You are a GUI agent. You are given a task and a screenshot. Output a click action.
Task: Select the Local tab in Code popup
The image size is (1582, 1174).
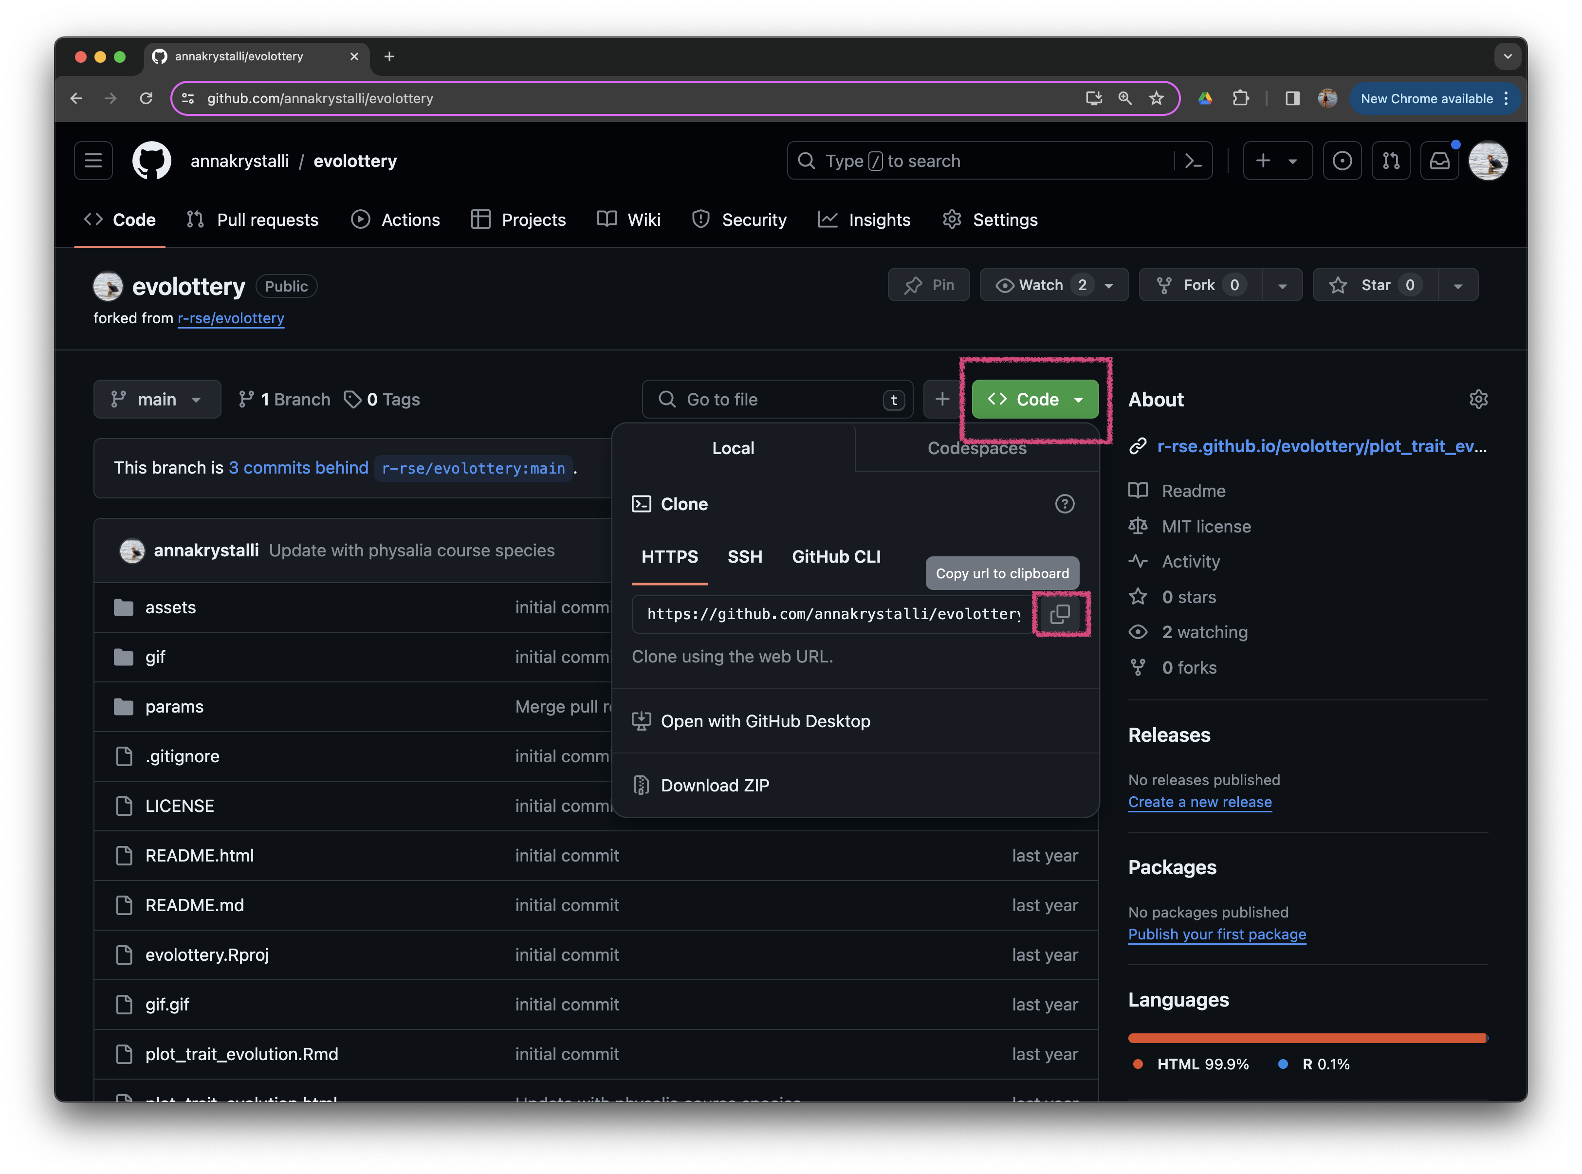pyautogui.click(x=733, y=448)
